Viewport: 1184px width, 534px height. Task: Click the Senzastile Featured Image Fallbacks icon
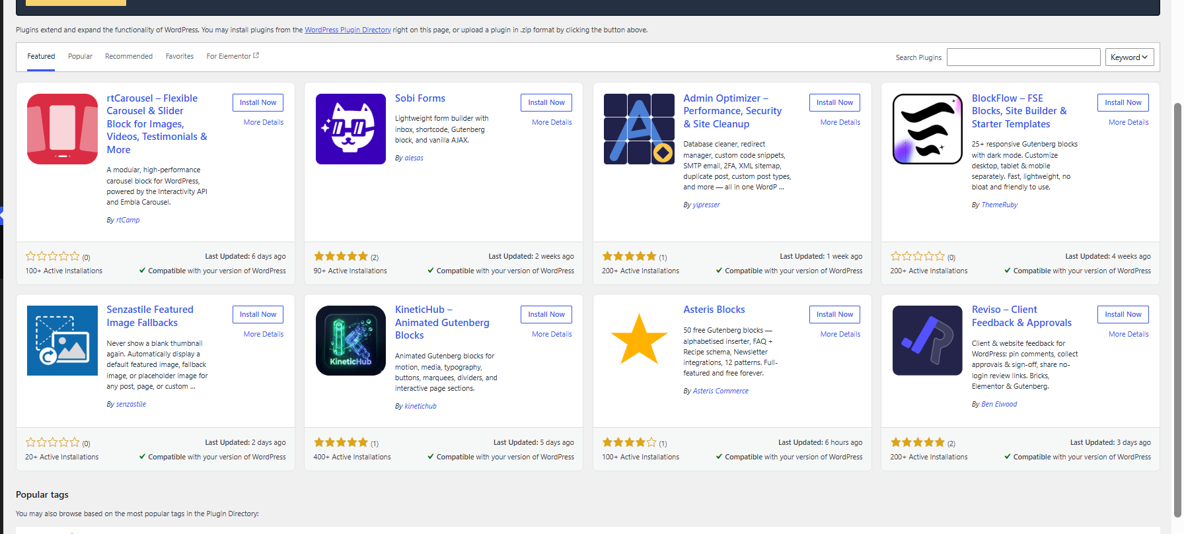pos(62,341)
